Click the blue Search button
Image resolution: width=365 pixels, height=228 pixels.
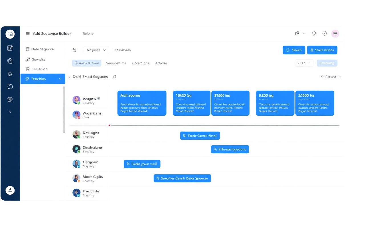click(x=294, y=50)
